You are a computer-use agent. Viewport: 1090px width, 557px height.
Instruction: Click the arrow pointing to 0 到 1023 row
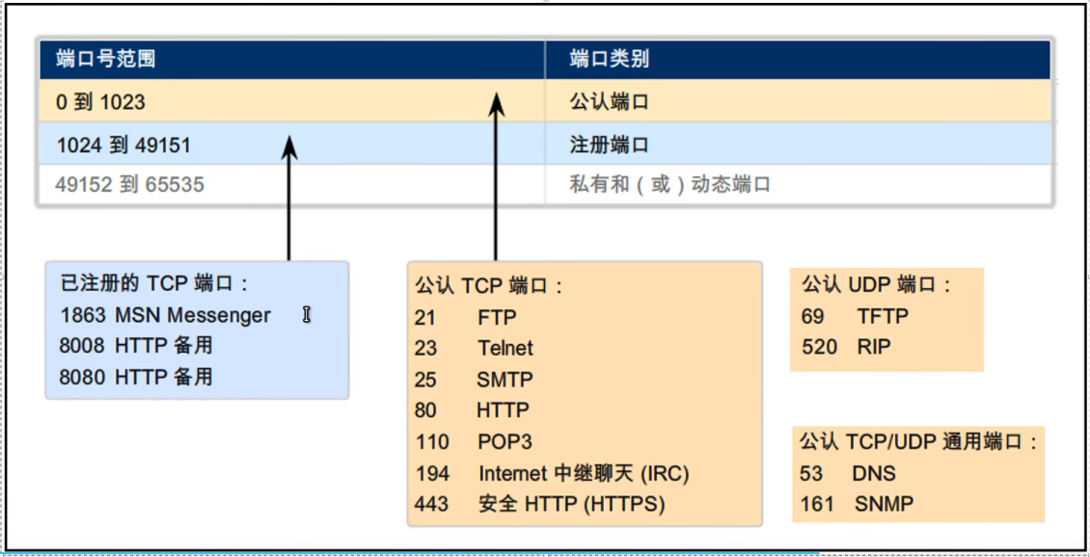point(496,173)
